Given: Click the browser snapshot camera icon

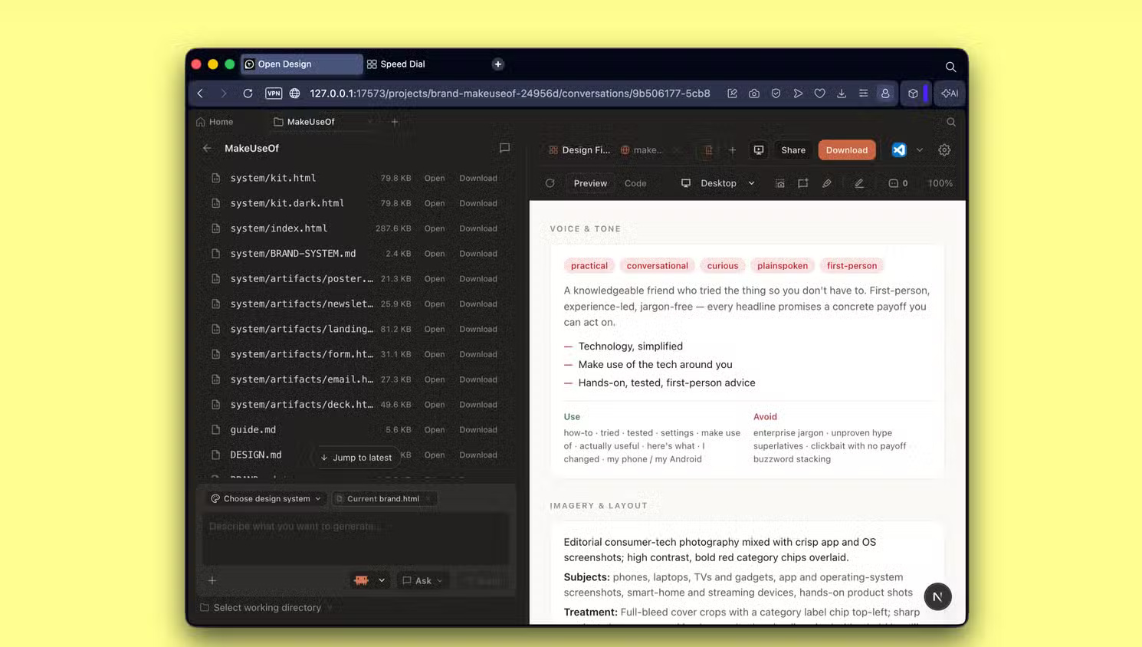Looking at the screenshot, I should (x=754, y=94).
